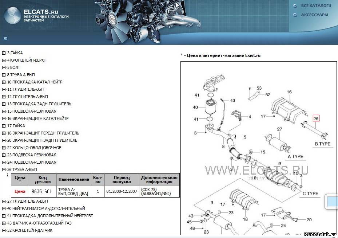The image size is (338, 238).
Task: Click callout 15 on the rubber hanger
Action: 263,152
